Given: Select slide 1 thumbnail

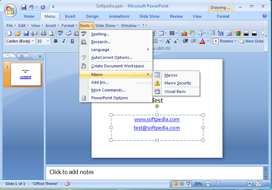Looking at the screenshot, I should [x=26, y=74].
